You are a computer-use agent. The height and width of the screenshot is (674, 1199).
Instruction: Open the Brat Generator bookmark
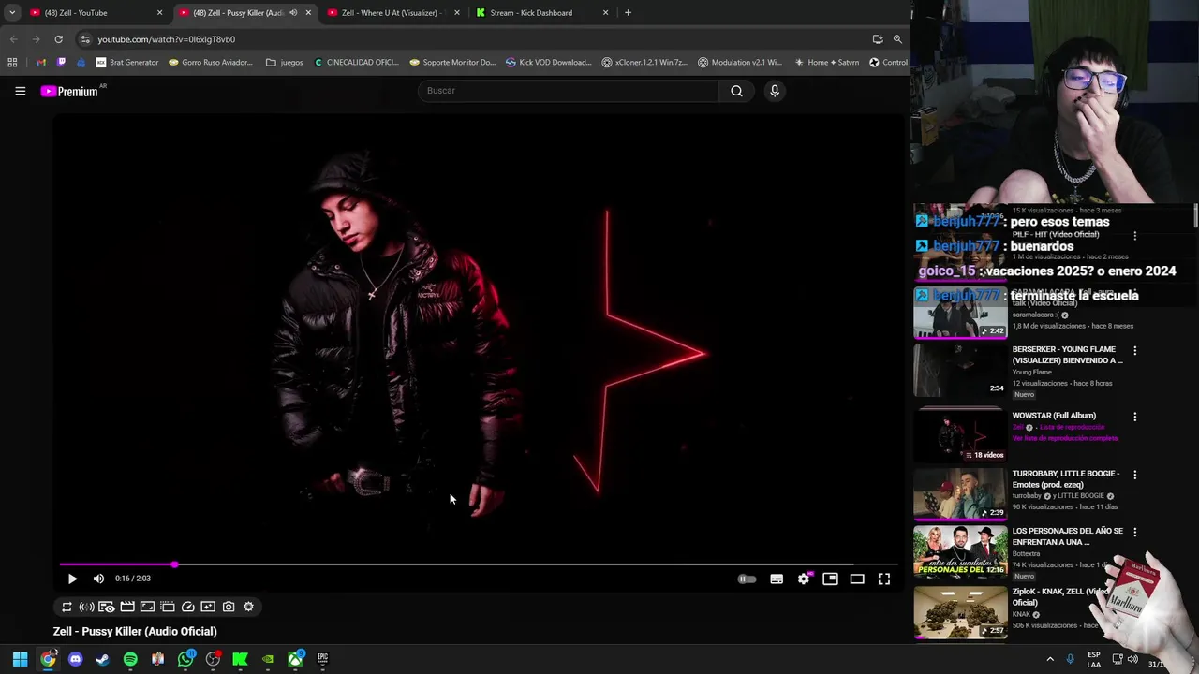[x=127, y=63]
